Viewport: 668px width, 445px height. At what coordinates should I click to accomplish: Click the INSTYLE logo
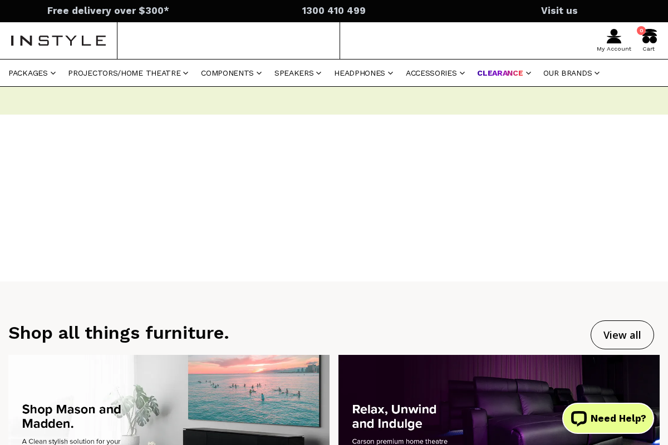58,40
